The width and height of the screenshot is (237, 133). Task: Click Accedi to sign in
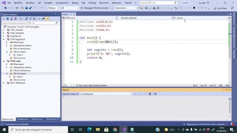(202, 3)
